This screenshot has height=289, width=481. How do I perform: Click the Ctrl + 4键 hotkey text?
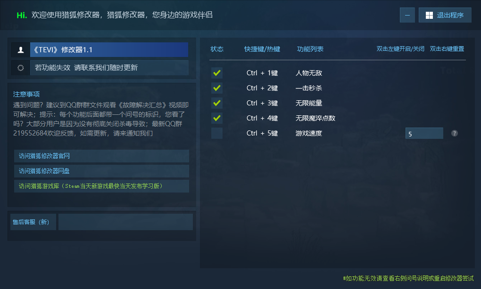(x=262, y=118)
